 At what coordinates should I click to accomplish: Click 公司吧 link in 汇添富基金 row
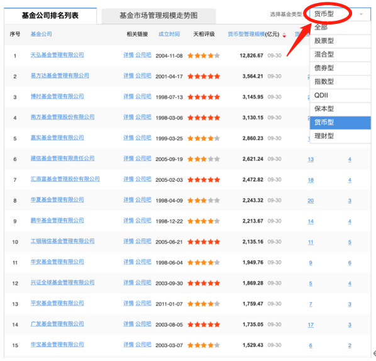click(x=143, y=179)
